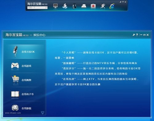Image resolution: width=154 pixels, height=121 pixels.
Task: Select the 在线购物 menu label
Action: coord(26,80)
